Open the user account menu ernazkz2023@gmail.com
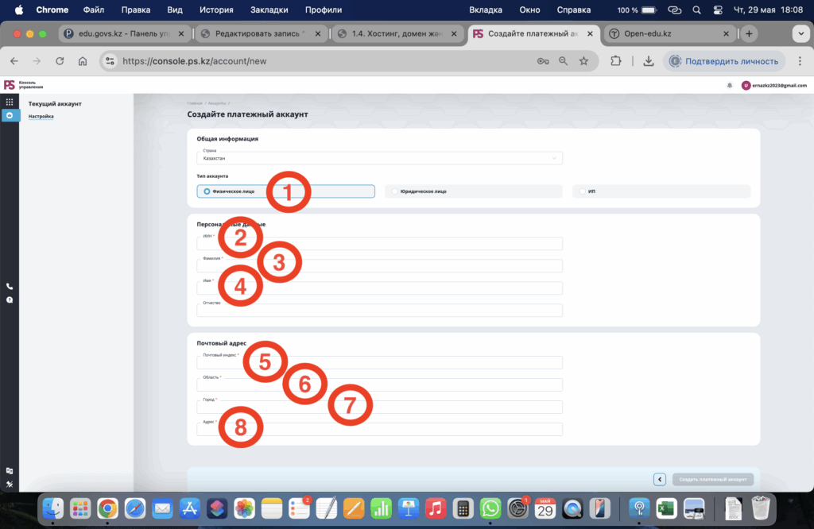The width and height of the screenshot is (814, 529). pyautogui.click(x=774, y=85)
